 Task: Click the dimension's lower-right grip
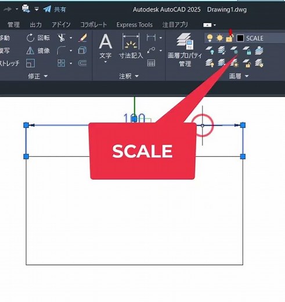click(x=243, y=156)
